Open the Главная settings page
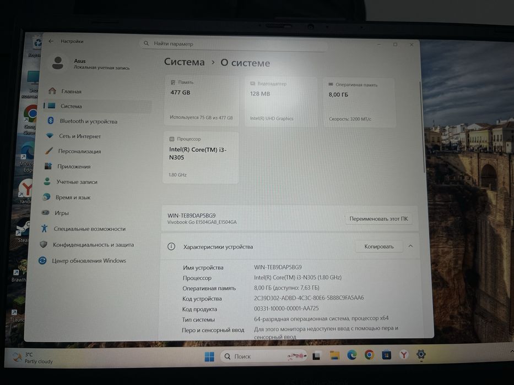Image resolution: width=514 pixels, height=385 pixels. point(98,91)
